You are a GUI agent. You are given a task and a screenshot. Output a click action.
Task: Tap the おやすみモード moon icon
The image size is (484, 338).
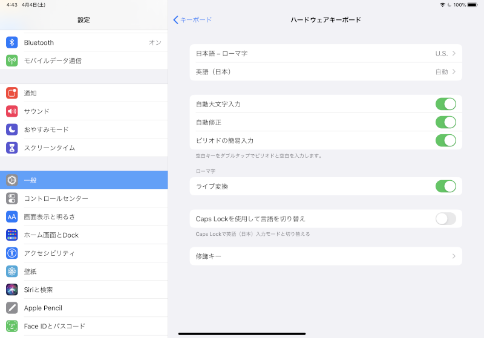(11, 129)
